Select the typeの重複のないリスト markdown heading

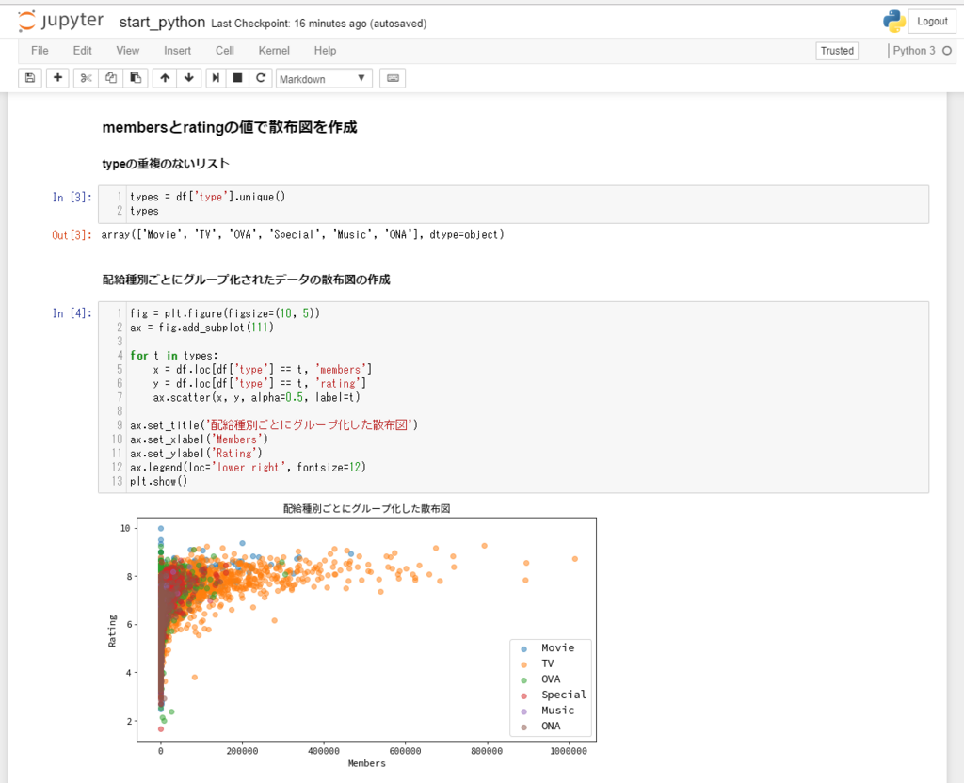[166, 164]
